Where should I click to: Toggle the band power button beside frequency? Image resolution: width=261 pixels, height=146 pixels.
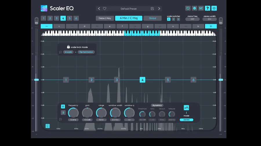click(63, 106)
